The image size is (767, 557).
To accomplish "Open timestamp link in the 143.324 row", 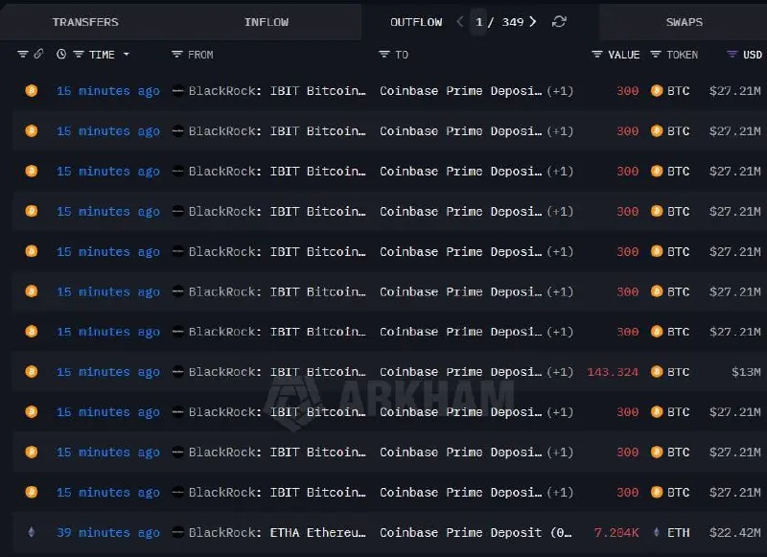I will (x=108, y=372).
